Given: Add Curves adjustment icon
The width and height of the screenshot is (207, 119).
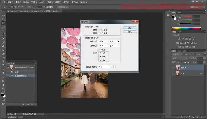Looking at the screenshot, I should tap(186, 39).
